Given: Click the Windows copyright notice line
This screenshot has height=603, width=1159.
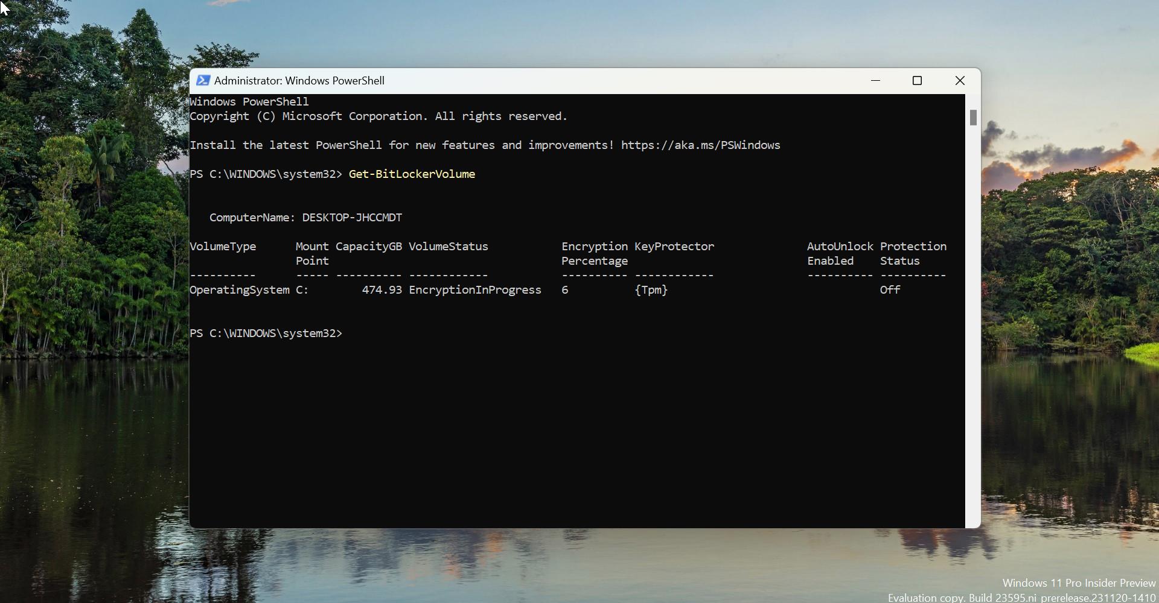Looking at the screenshot, I should pos(378,116).
